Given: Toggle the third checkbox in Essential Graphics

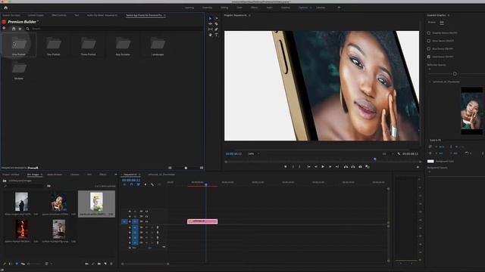Looking at the screenshot, I should click(429, 48).
